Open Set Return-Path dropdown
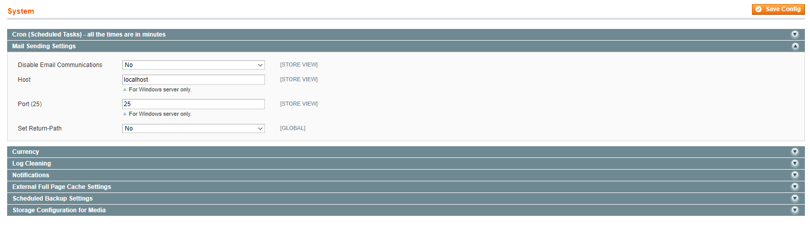The image size is (810, 228). [x=194, y=128]
